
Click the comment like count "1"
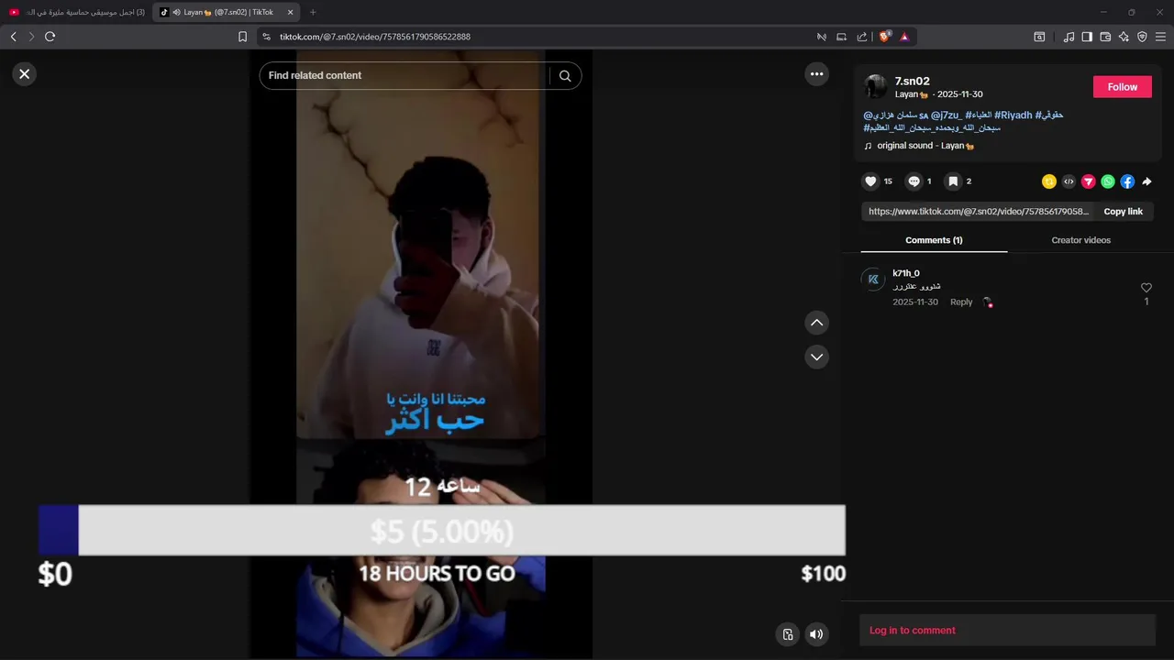coord(1146,302)
